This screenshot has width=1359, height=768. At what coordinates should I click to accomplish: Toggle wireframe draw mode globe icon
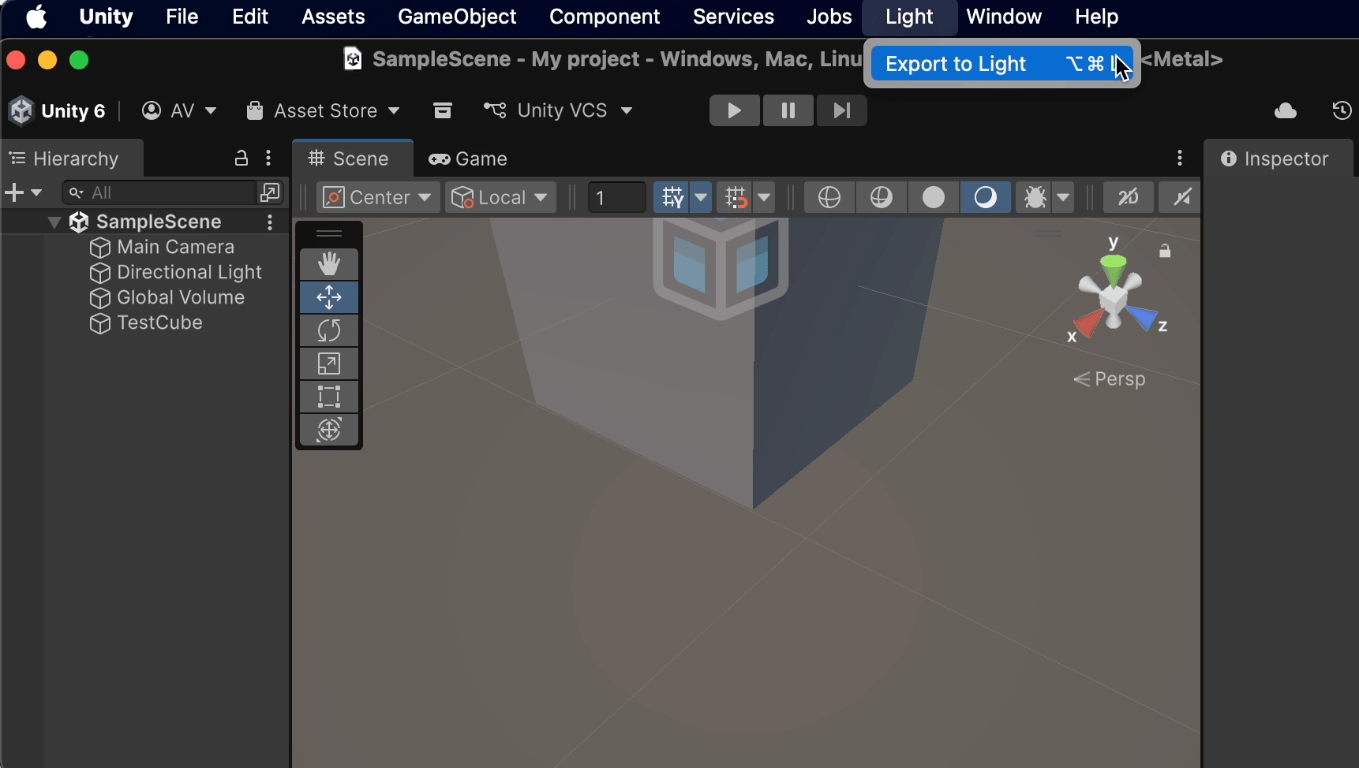[829, 197]
